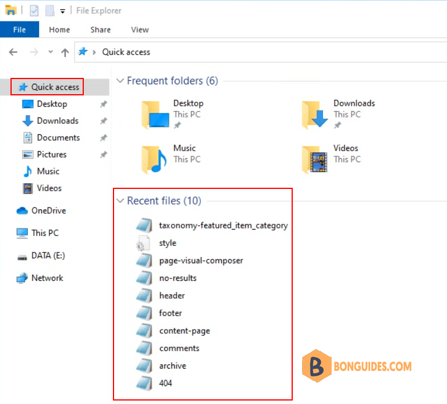Click pin icon next to sidebar Desktop
447x404 pixels.
coord(103,104)
